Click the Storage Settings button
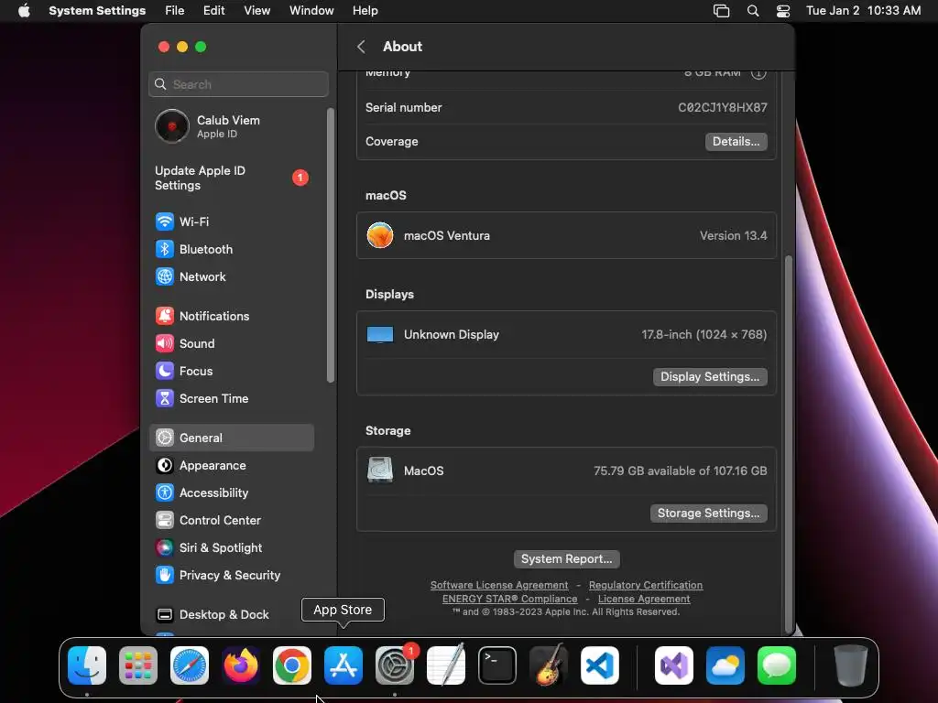The width and height of the screenshot is (938, 703). coord(708,514)
